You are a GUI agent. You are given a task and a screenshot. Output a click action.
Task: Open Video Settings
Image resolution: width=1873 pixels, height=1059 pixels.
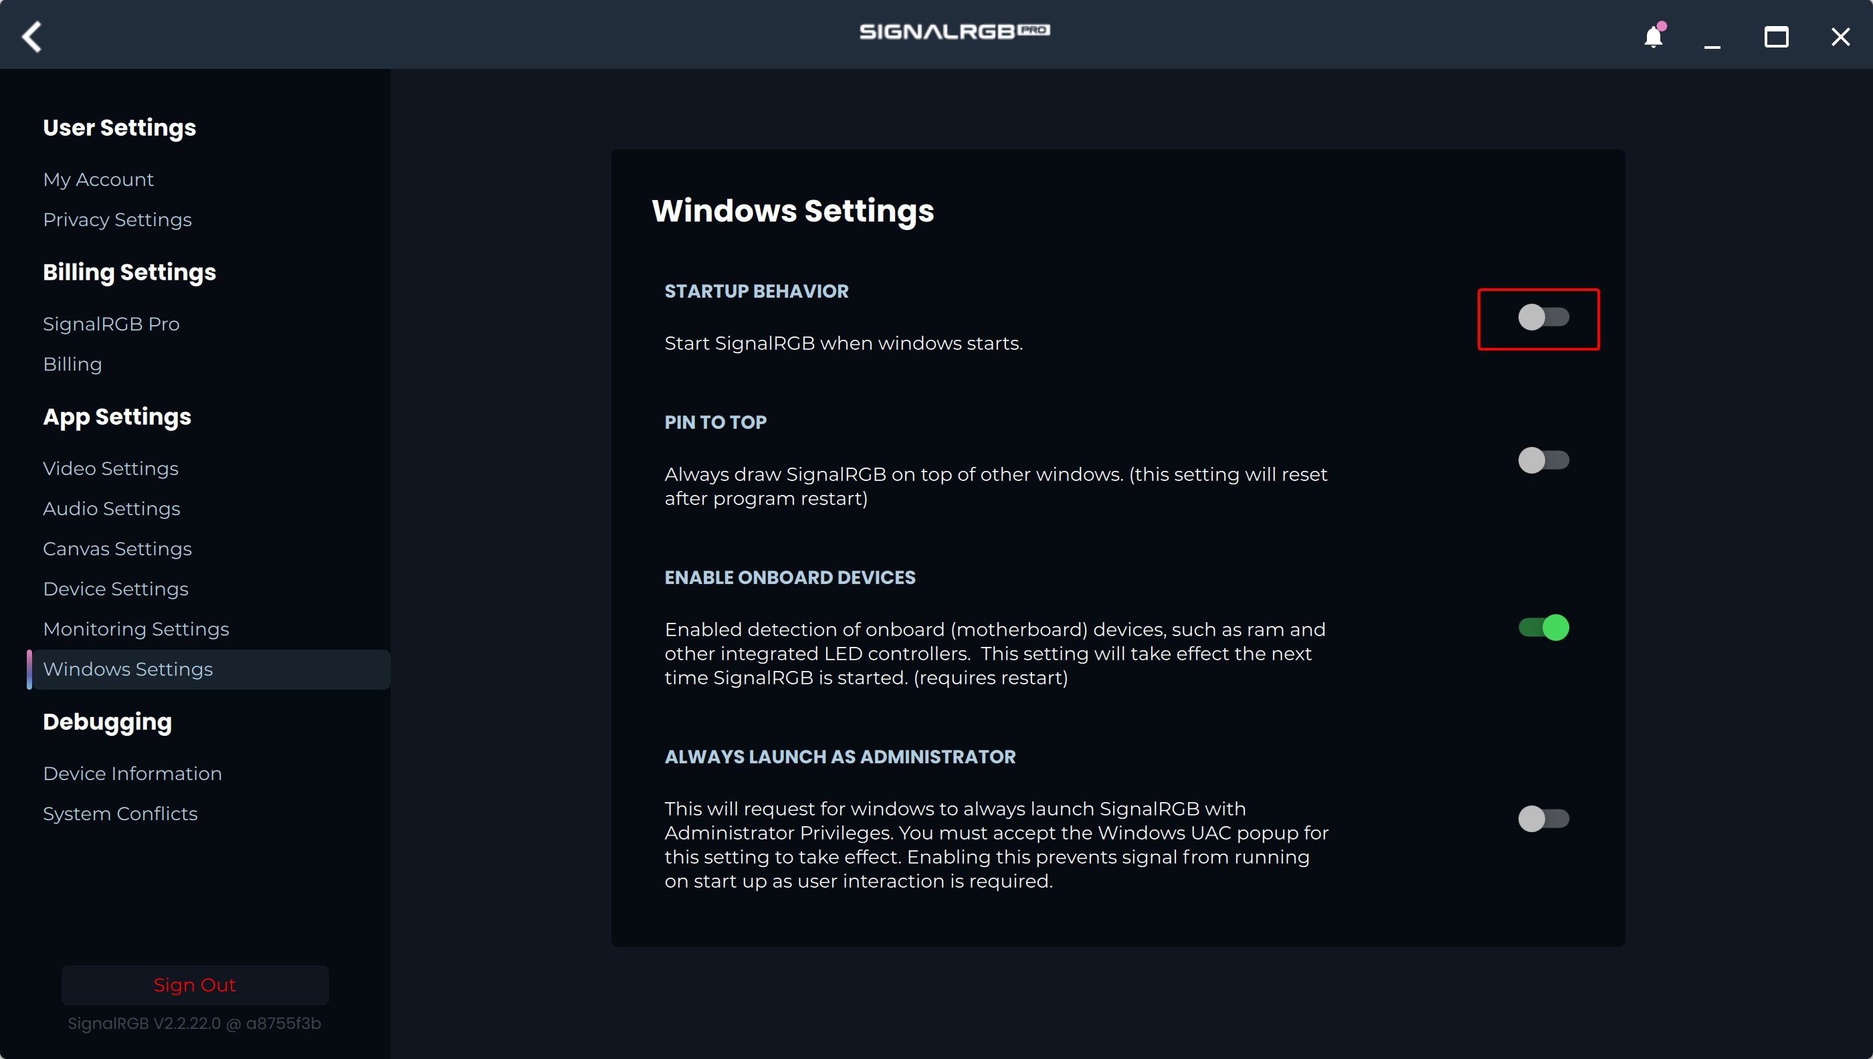coord(110,468)
